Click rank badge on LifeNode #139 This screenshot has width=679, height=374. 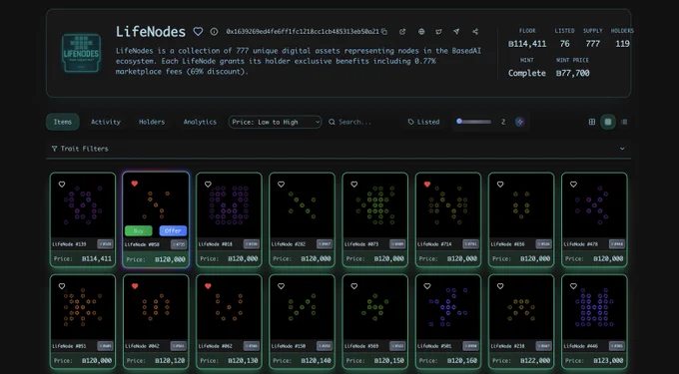click(105, 244)
